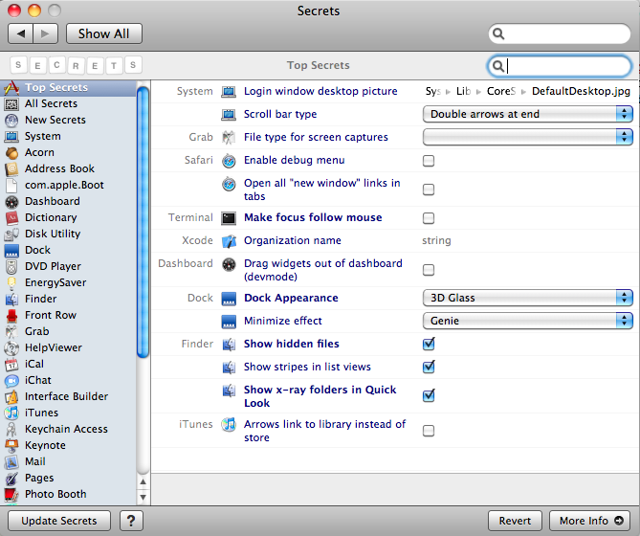Disable Show x-ray folders in Quick Look
The width and height of the screenshot is (640, 536).
[x=429, y=395]
